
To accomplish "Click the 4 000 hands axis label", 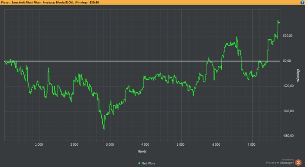I will point(145,145).
